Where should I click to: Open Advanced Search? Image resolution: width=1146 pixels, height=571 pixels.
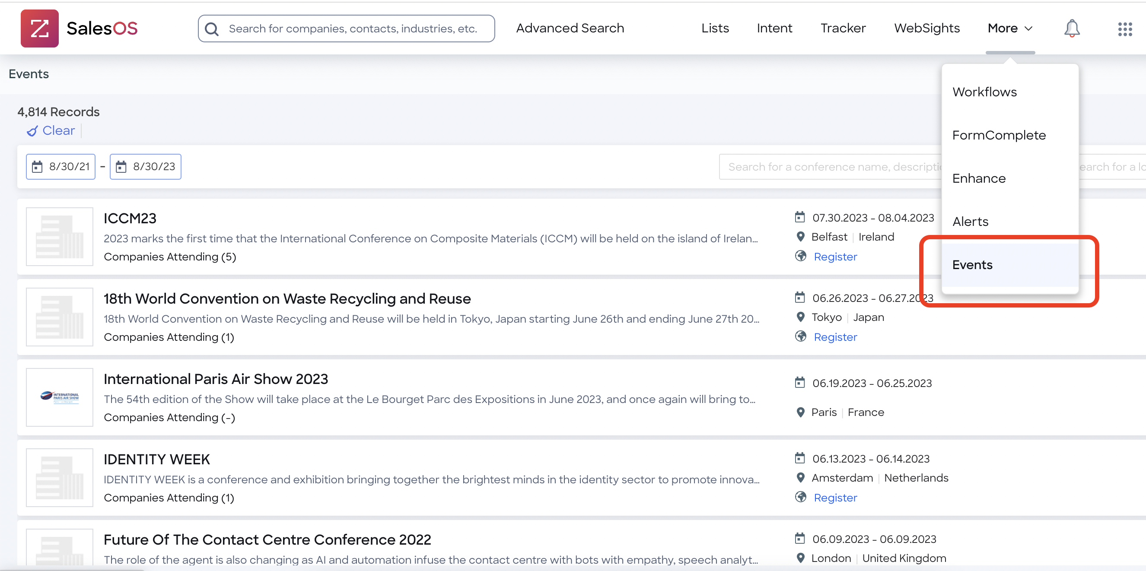tap(570, 29)
